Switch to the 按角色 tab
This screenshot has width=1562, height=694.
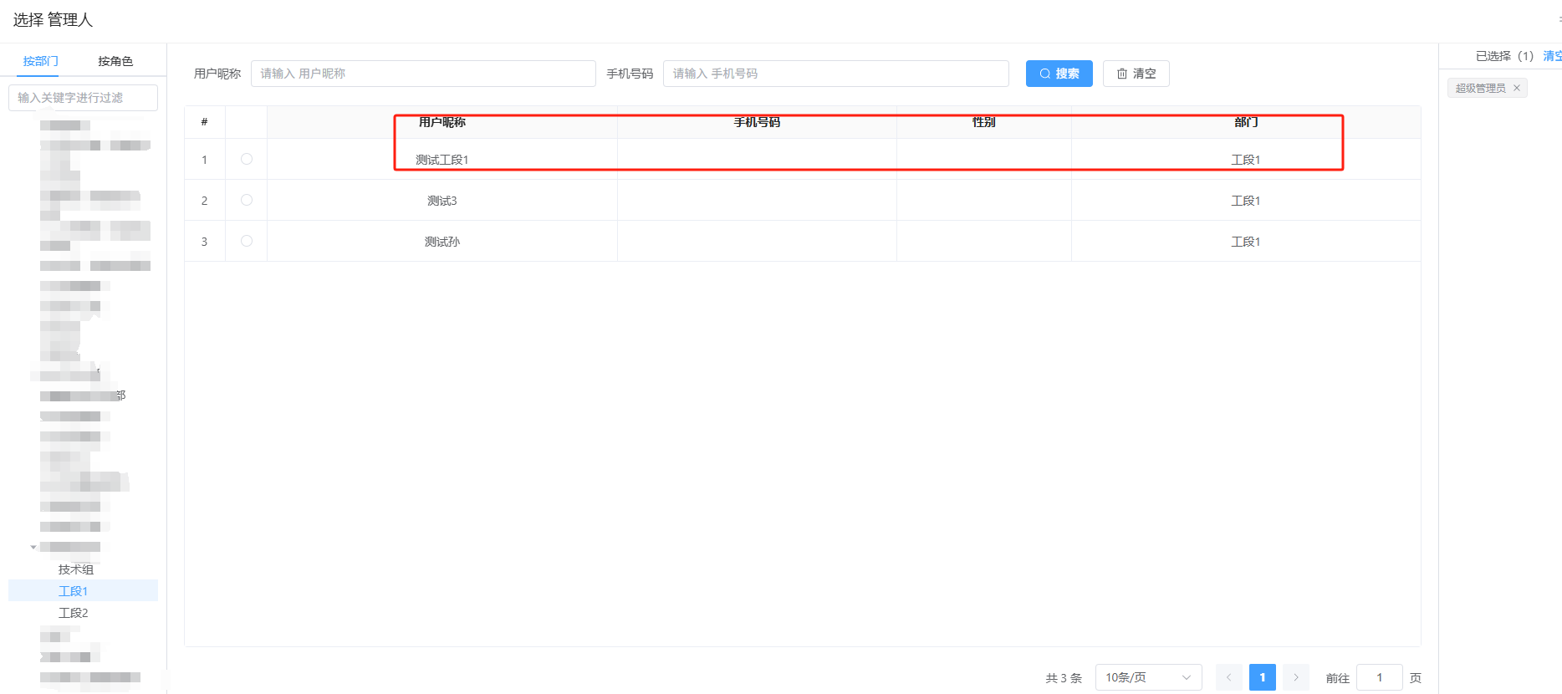coord(115,61)
